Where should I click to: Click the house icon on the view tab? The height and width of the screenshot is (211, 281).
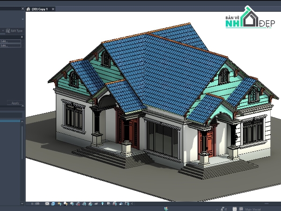[28, 9]
